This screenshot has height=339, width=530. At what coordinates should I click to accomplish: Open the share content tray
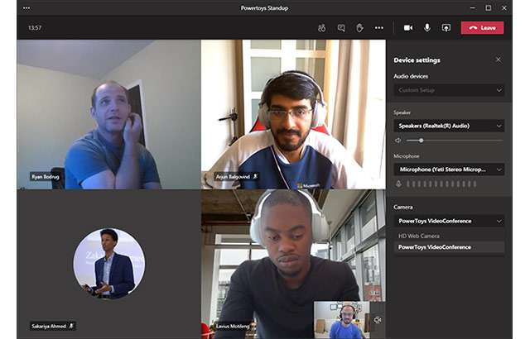pos(446,27)
